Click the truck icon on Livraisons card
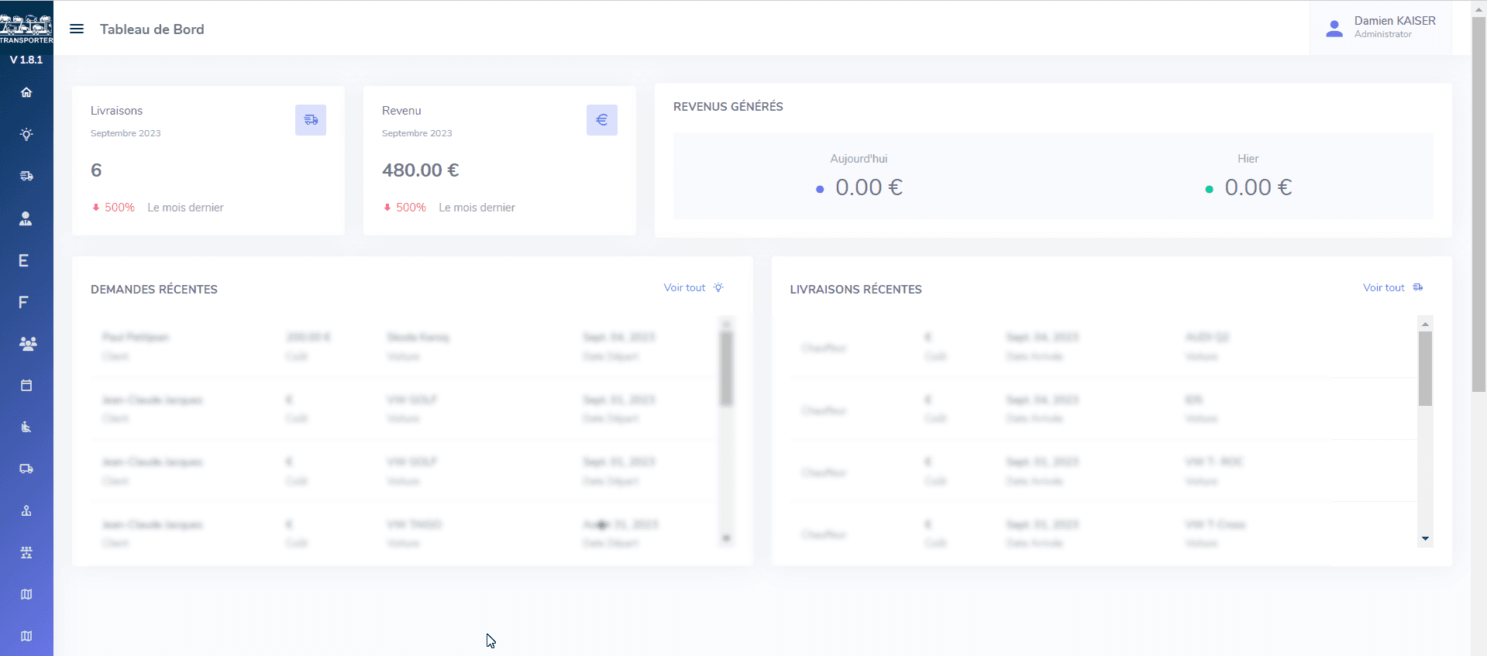The height and width of the screenshot is (656, 1487). pos(311,120)
